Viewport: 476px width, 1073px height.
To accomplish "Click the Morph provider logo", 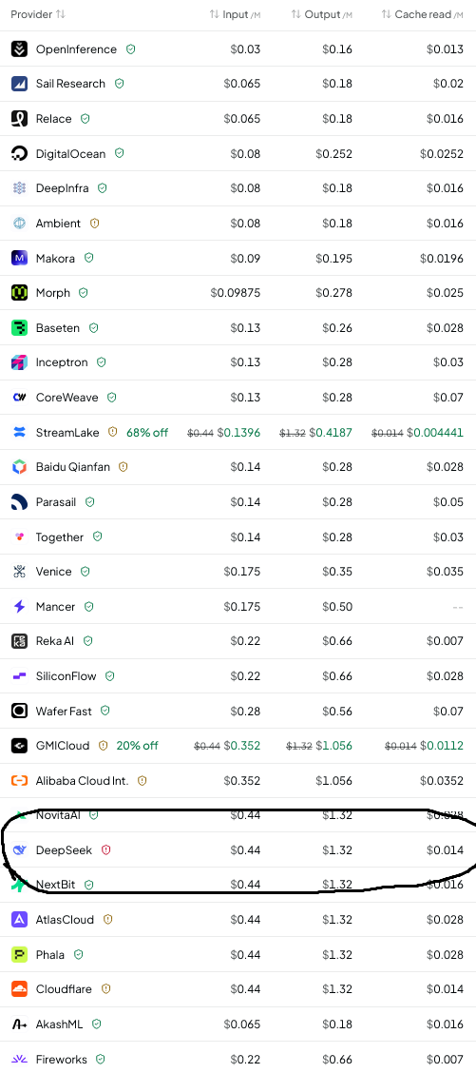I will coord(19,292).
